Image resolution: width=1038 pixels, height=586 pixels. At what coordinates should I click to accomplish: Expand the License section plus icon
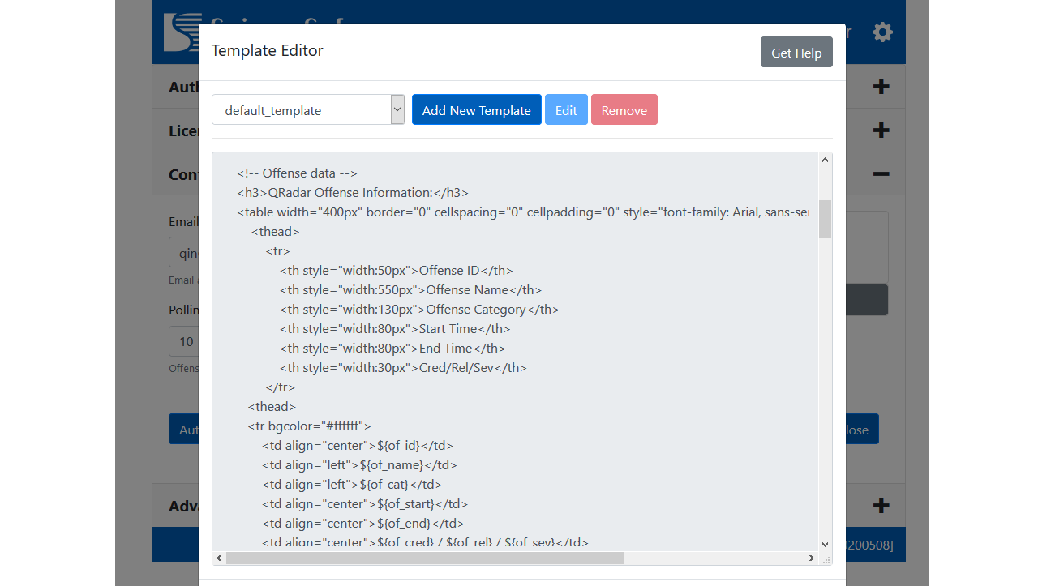click(x=881, y=130)
